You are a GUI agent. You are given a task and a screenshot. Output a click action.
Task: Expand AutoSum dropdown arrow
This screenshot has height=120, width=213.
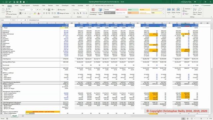pos(192,9)
